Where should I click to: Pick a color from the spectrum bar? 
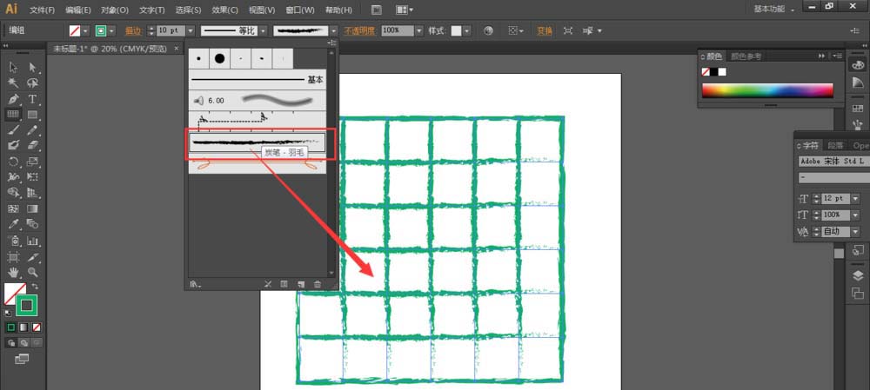767,90
